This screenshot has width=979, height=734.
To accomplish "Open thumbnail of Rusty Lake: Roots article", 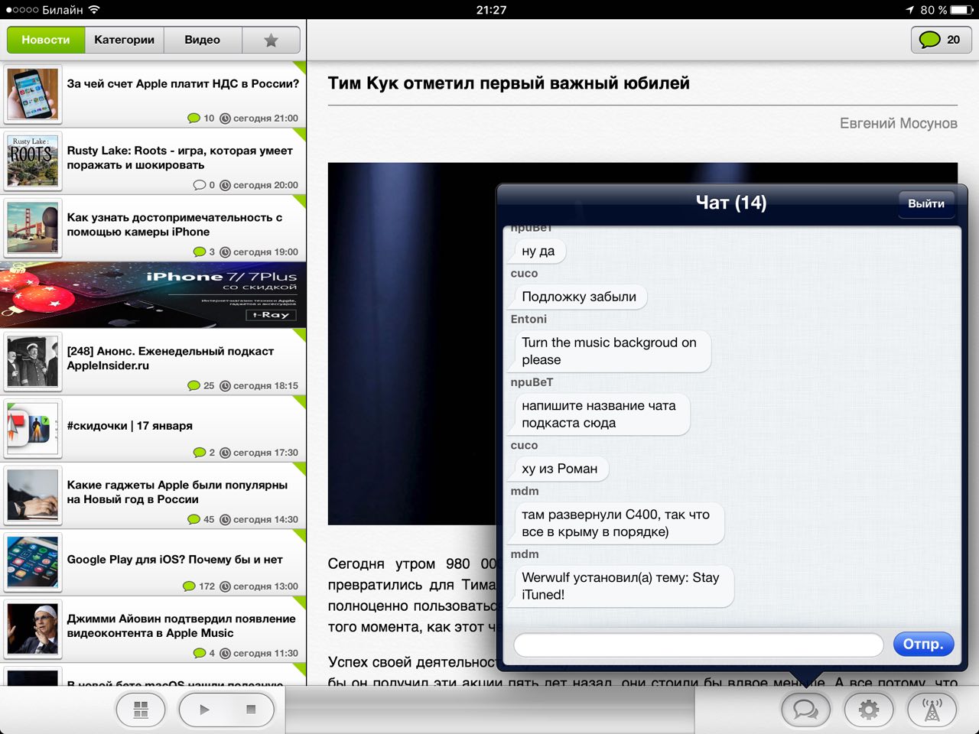I will 32,161.
